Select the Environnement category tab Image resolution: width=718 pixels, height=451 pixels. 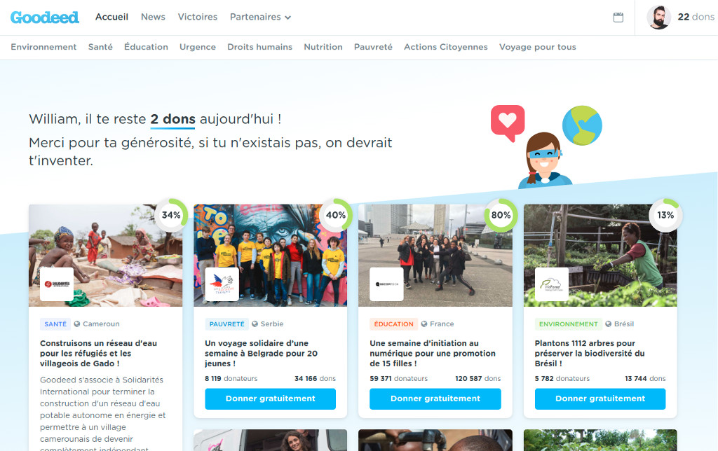point(43,47)
